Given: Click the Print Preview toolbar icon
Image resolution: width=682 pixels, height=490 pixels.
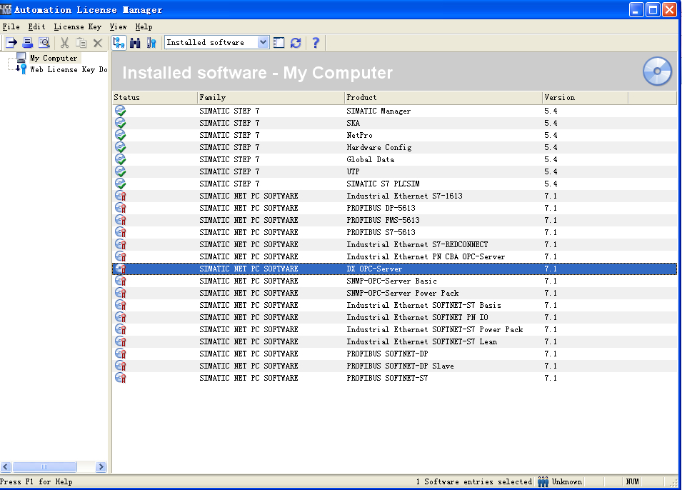Looking at the screenshot, I should click(x=44, y=43).
